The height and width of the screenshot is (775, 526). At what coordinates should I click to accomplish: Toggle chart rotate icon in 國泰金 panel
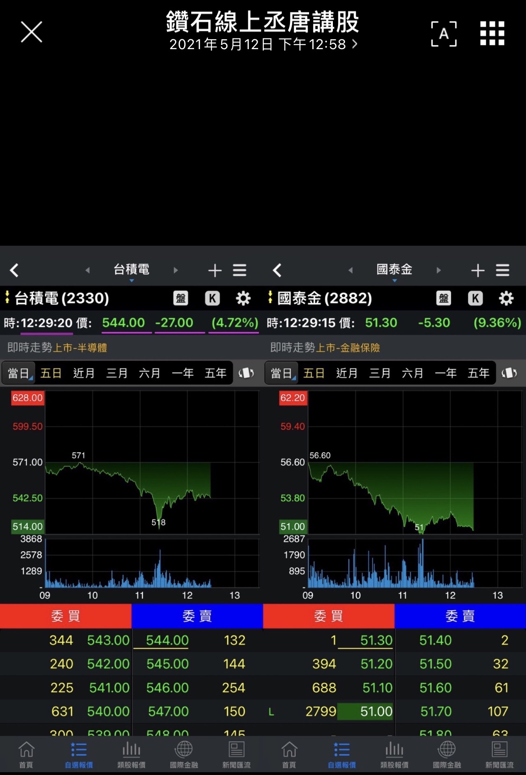(x=509, y=373)
